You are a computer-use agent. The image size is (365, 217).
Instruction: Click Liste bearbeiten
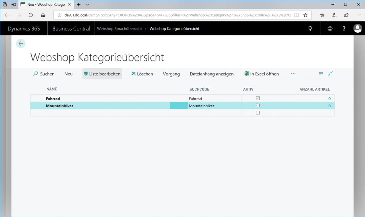[x=102, y=74]
